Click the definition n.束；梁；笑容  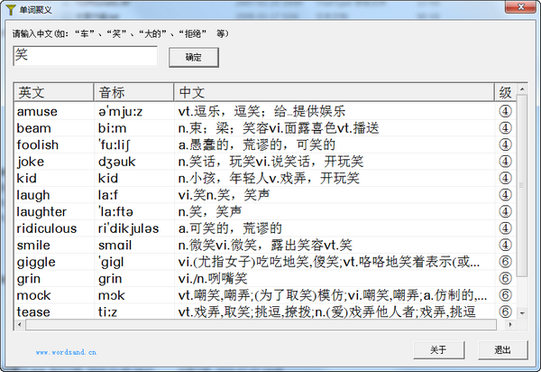(279, 128)
